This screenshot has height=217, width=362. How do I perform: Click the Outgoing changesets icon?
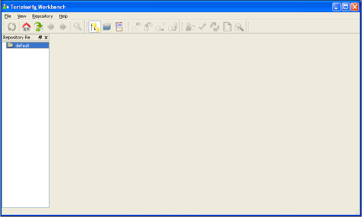(160, 27)
